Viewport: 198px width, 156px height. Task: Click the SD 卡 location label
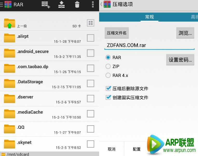(77, 26)
